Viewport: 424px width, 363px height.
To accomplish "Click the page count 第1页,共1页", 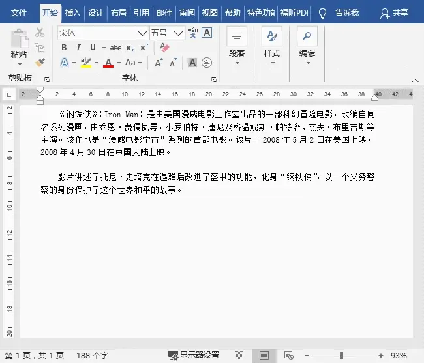I will (x=35, y=355).
